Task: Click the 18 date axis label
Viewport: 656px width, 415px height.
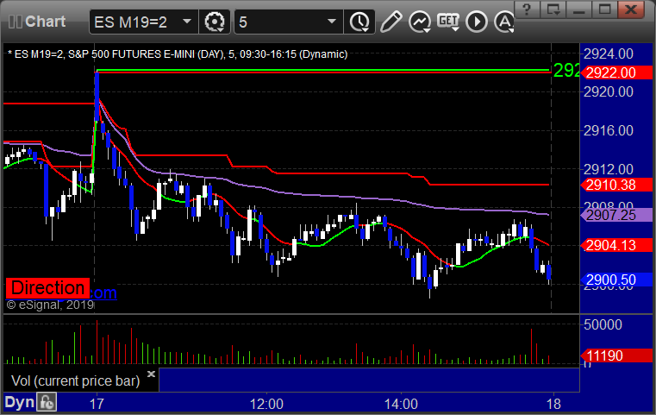Action: [x=553, y=404]
